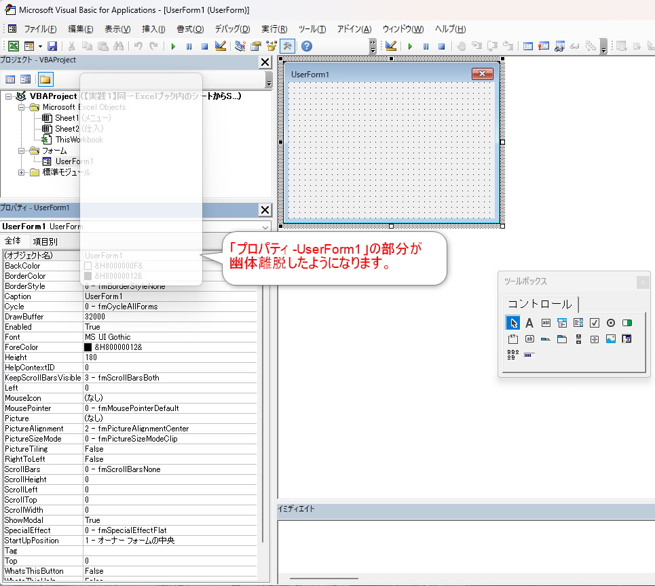Click View Object icon in project panel

coord(26,79)
